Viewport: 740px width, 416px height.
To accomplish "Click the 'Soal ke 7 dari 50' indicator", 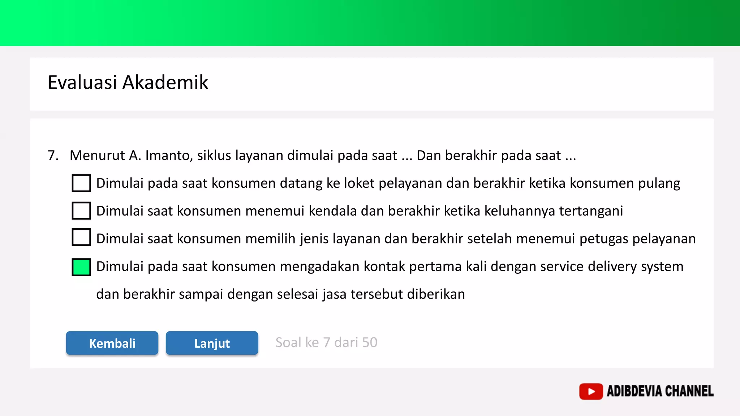I will tap(326, 342).
